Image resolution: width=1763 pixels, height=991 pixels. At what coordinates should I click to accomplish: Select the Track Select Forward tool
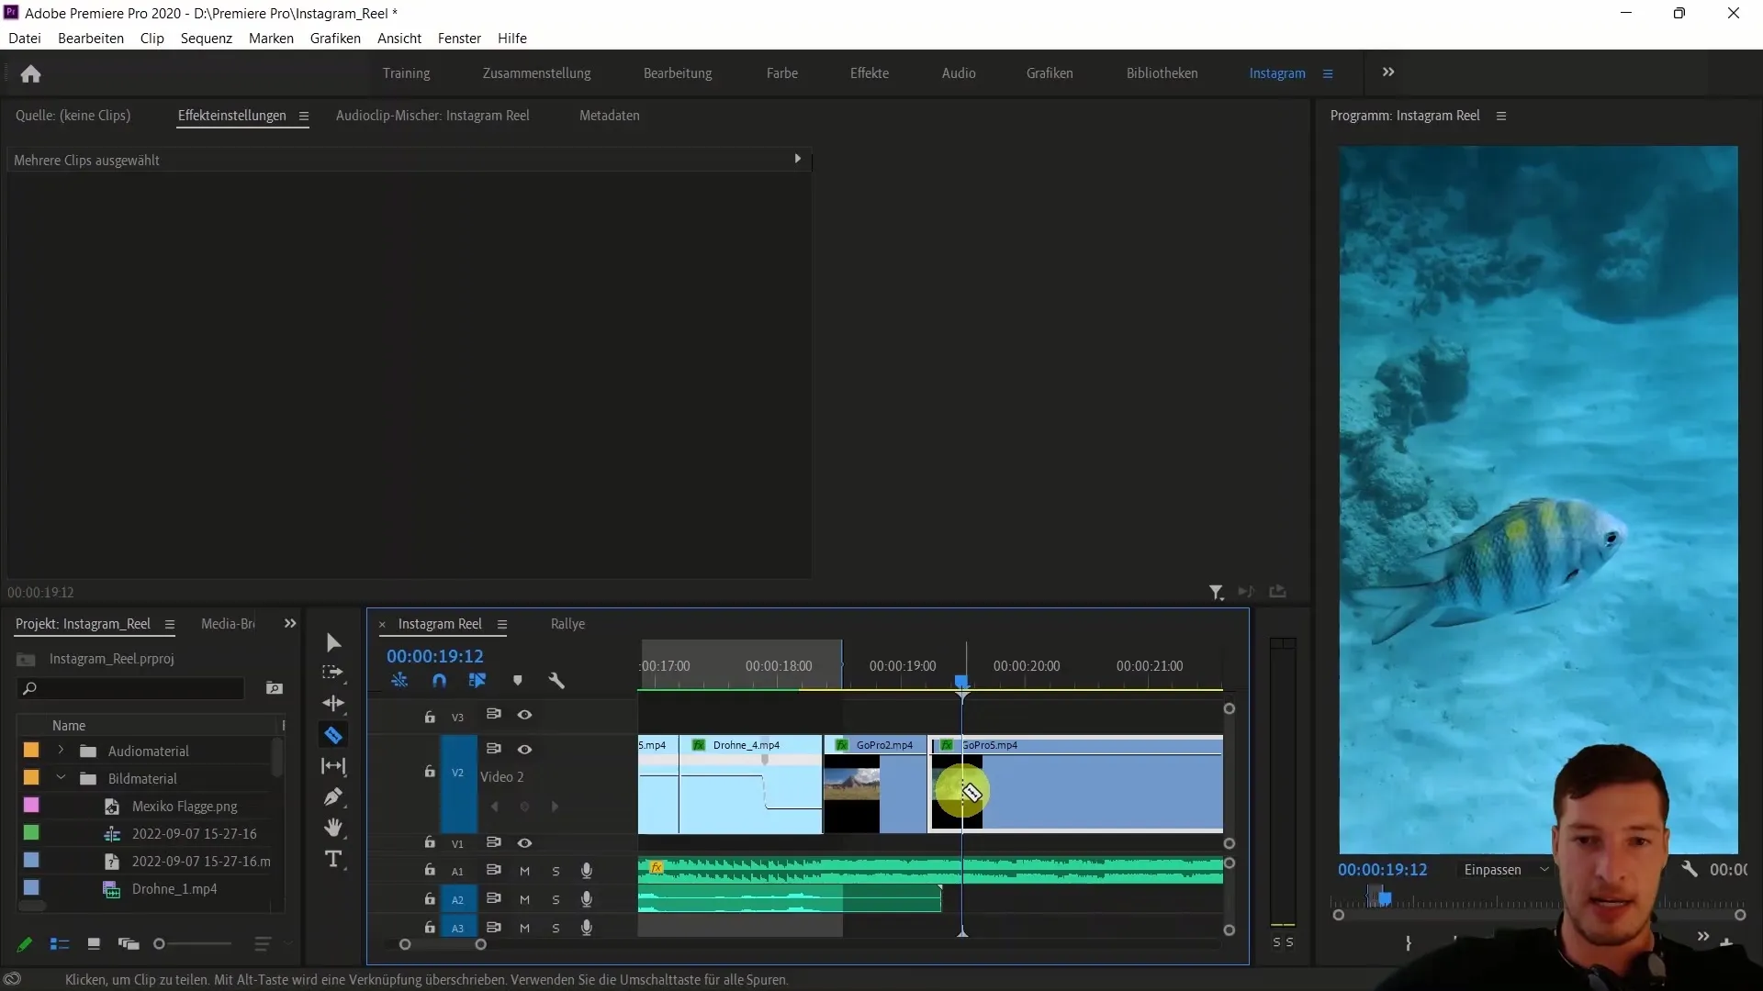(x=332, y=673)
